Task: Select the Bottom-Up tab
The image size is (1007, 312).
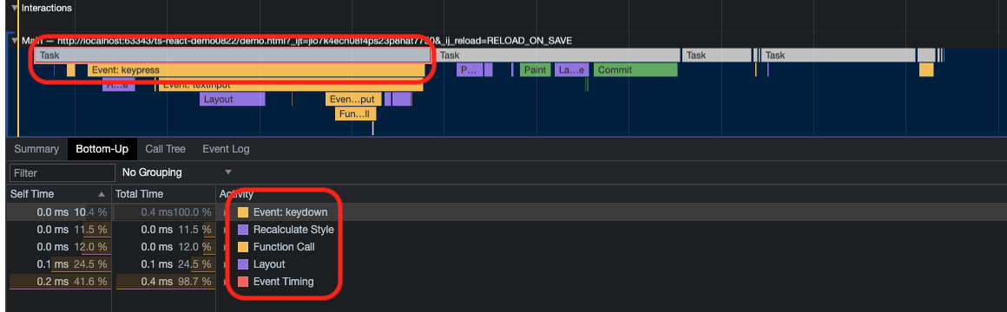Action: pos(102,148)
